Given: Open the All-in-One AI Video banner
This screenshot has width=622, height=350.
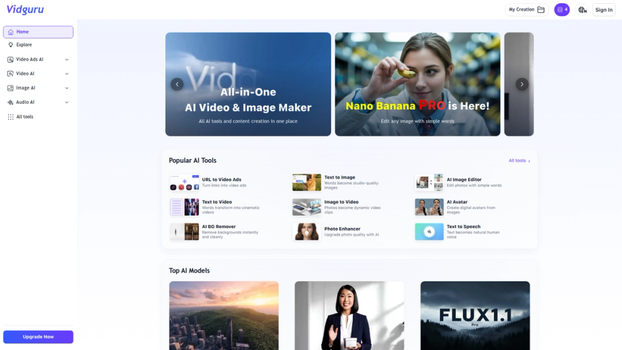Looking at the screenshot, I should pos(248,84).
